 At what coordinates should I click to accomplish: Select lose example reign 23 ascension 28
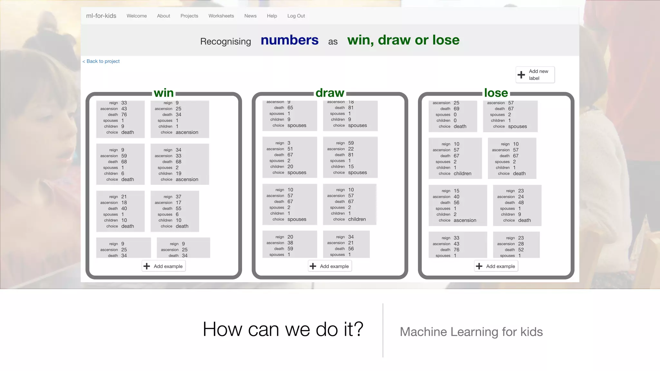tap(517, 245)
